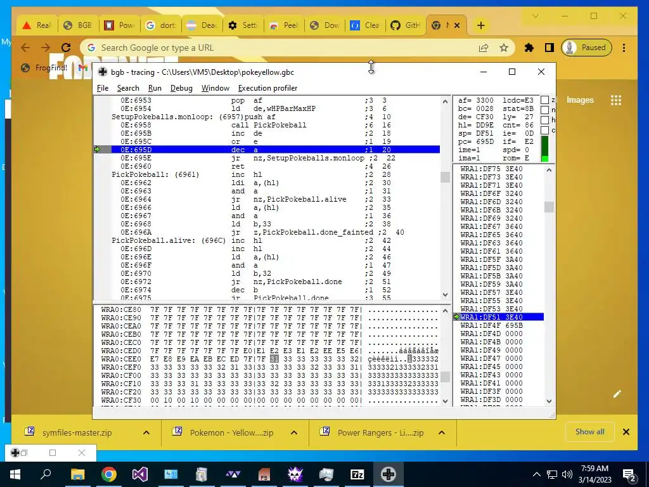Expand options for Pokemon - Yellow zip download
This screenshot has width=649, height=487.
pos(294,432)
